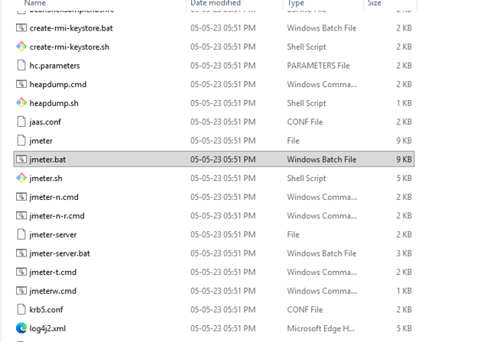Select the file name jmeterw.cmd

(x=53, y=291)
